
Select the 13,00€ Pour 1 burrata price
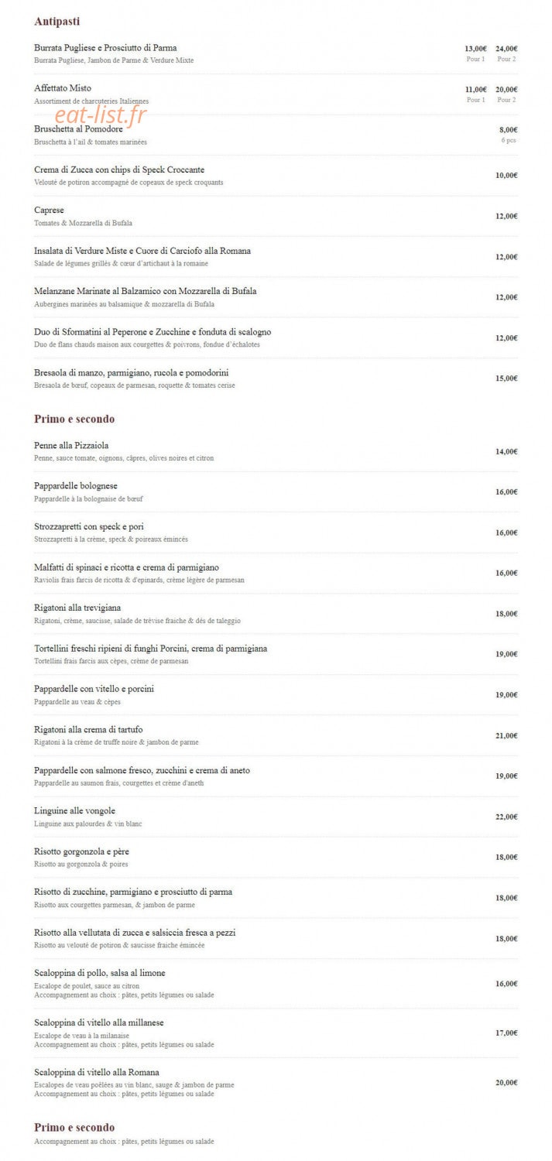pyautogui.click(x=475, y=53)
